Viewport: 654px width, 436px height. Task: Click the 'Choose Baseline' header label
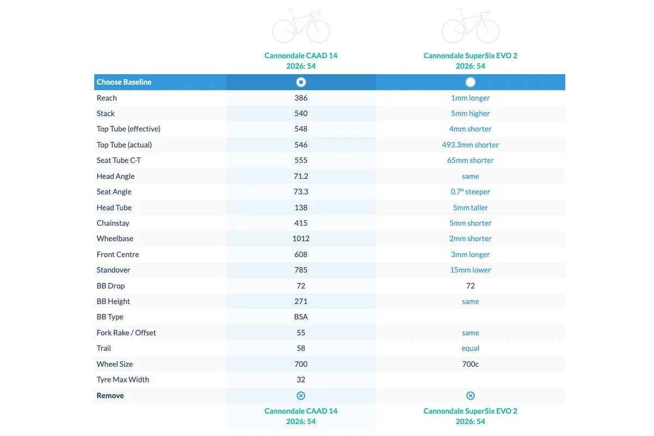(124, 82)
